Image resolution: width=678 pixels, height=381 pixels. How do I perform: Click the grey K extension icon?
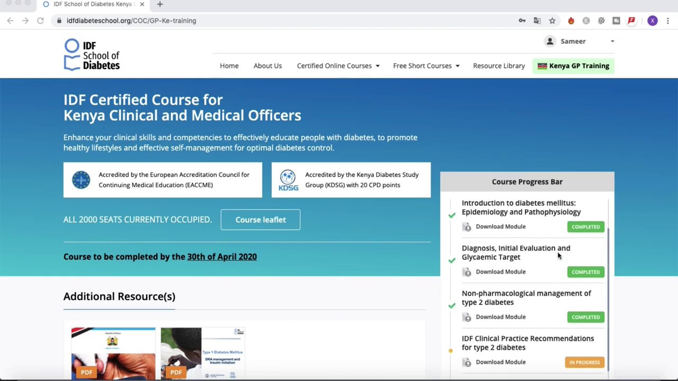click(586, 21)
